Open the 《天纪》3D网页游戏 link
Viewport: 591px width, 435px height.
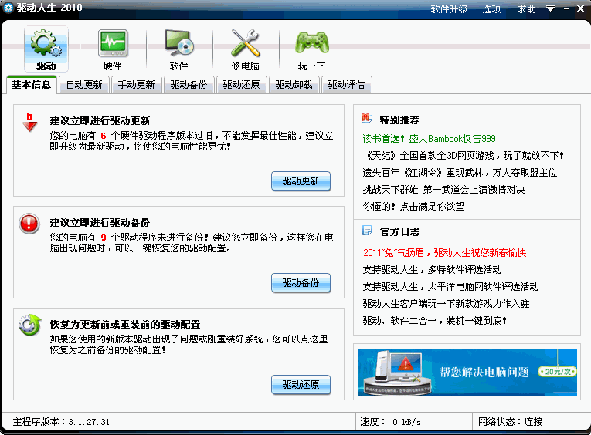[x=464, y=155]
